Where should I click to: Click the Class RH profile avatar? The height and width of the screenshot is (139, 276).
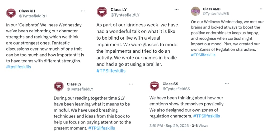click(11, 13)
